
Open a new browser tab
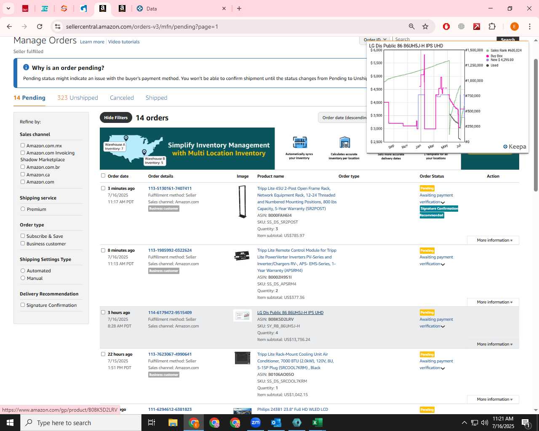[x=239, y=8]
